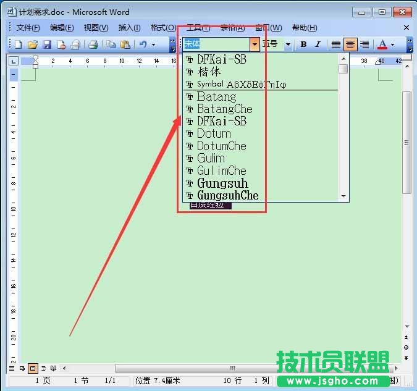Click the page status '1 页' in status bar
This screenshot has height=391, width=417.
43,380
